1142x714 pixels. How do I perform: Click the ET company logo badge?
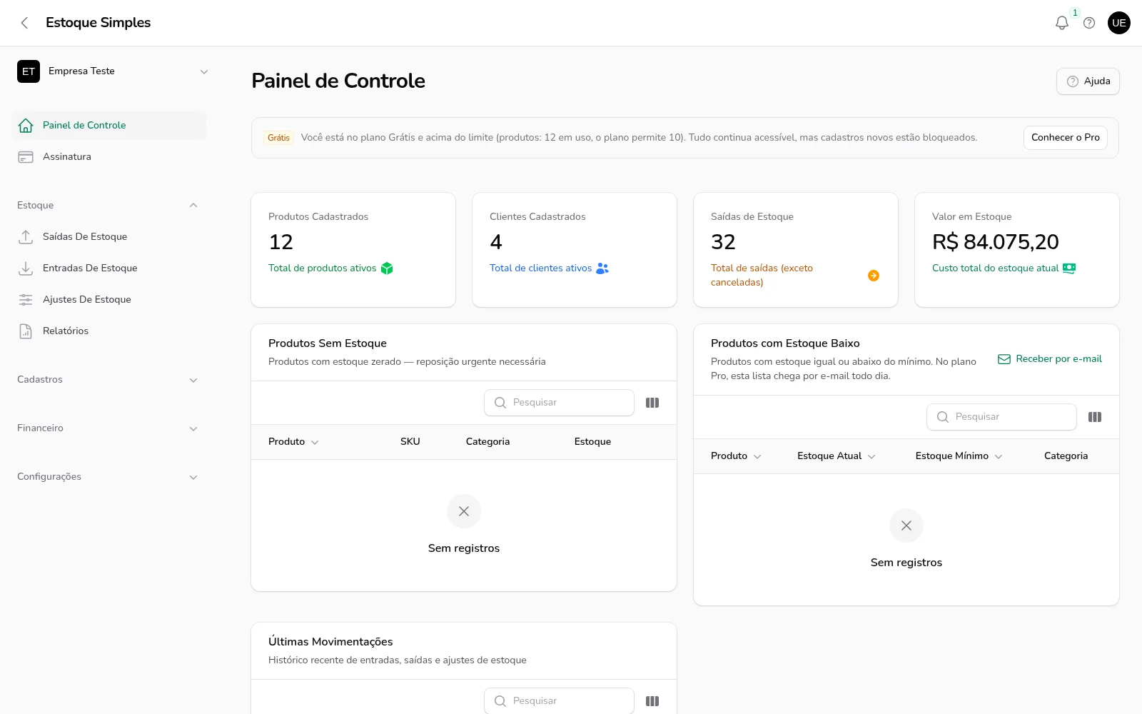pyautogui.click(x=29, y=71)
